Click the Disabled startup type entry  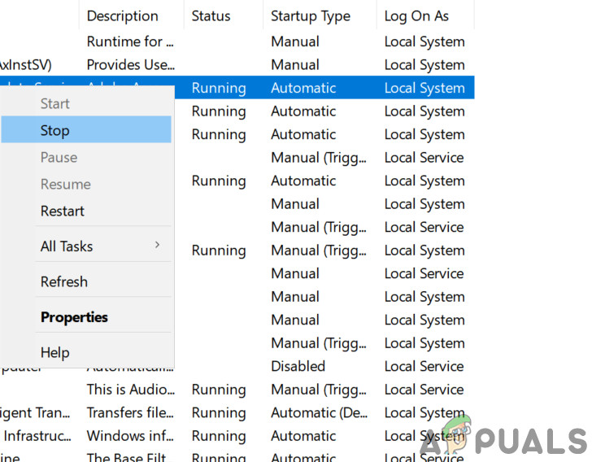(298, 366)
